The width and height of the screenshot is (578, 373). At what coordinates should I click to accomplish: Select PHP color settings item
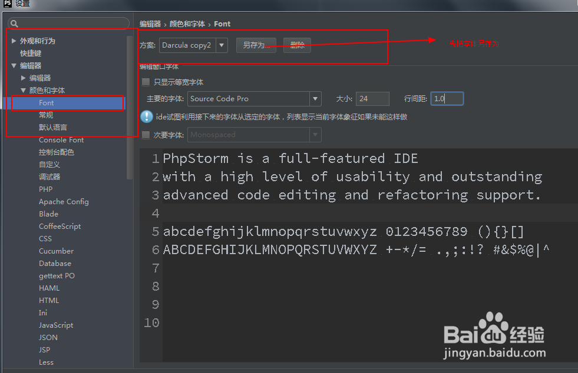[x=46, y=189]
